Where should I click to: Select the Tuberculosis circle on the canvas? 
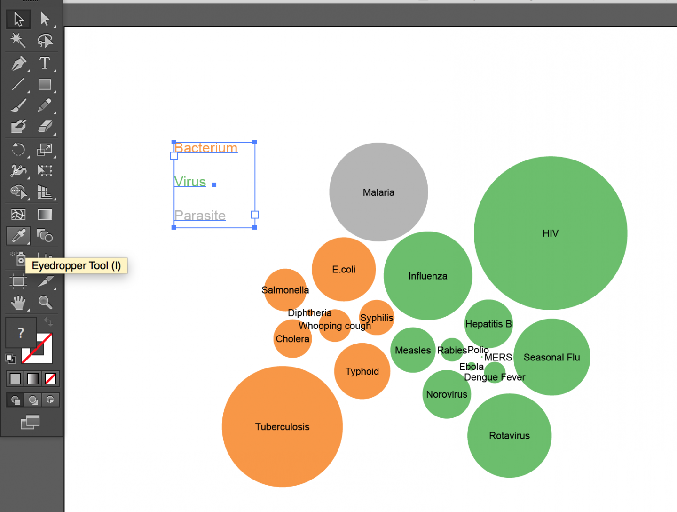tap(282, 427)
